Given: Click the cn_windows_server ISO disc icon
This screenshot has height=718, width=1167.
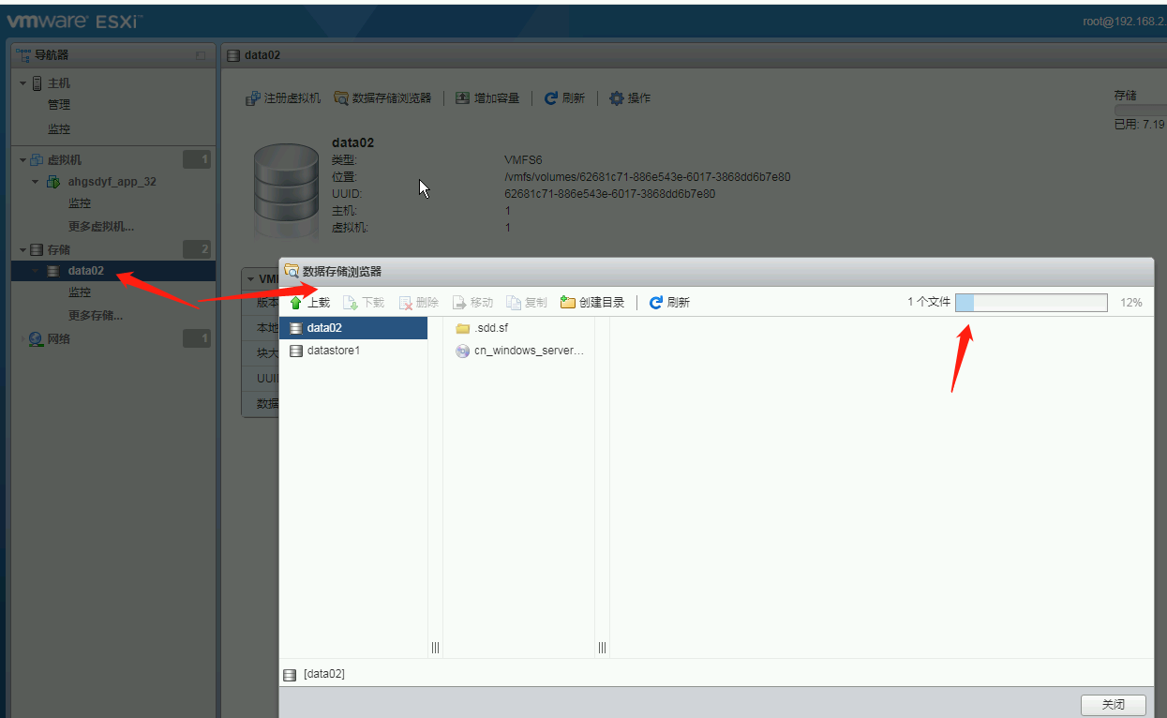Looking at the screenshot, I should coord(462,351).
